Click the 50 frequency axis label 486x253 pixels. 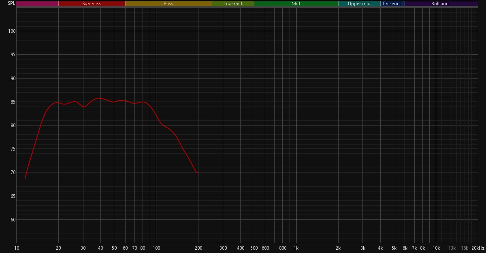click(114, 248)
